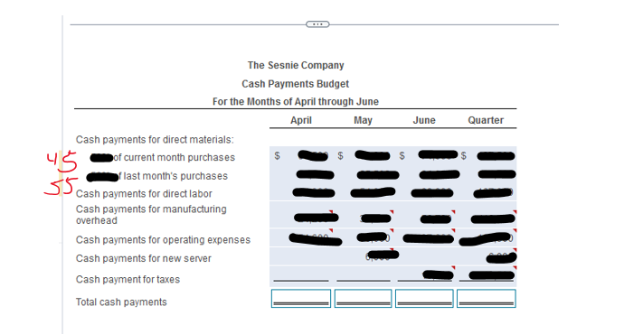Click 'Cash payments for direct materials:' label

click(155, 140)
